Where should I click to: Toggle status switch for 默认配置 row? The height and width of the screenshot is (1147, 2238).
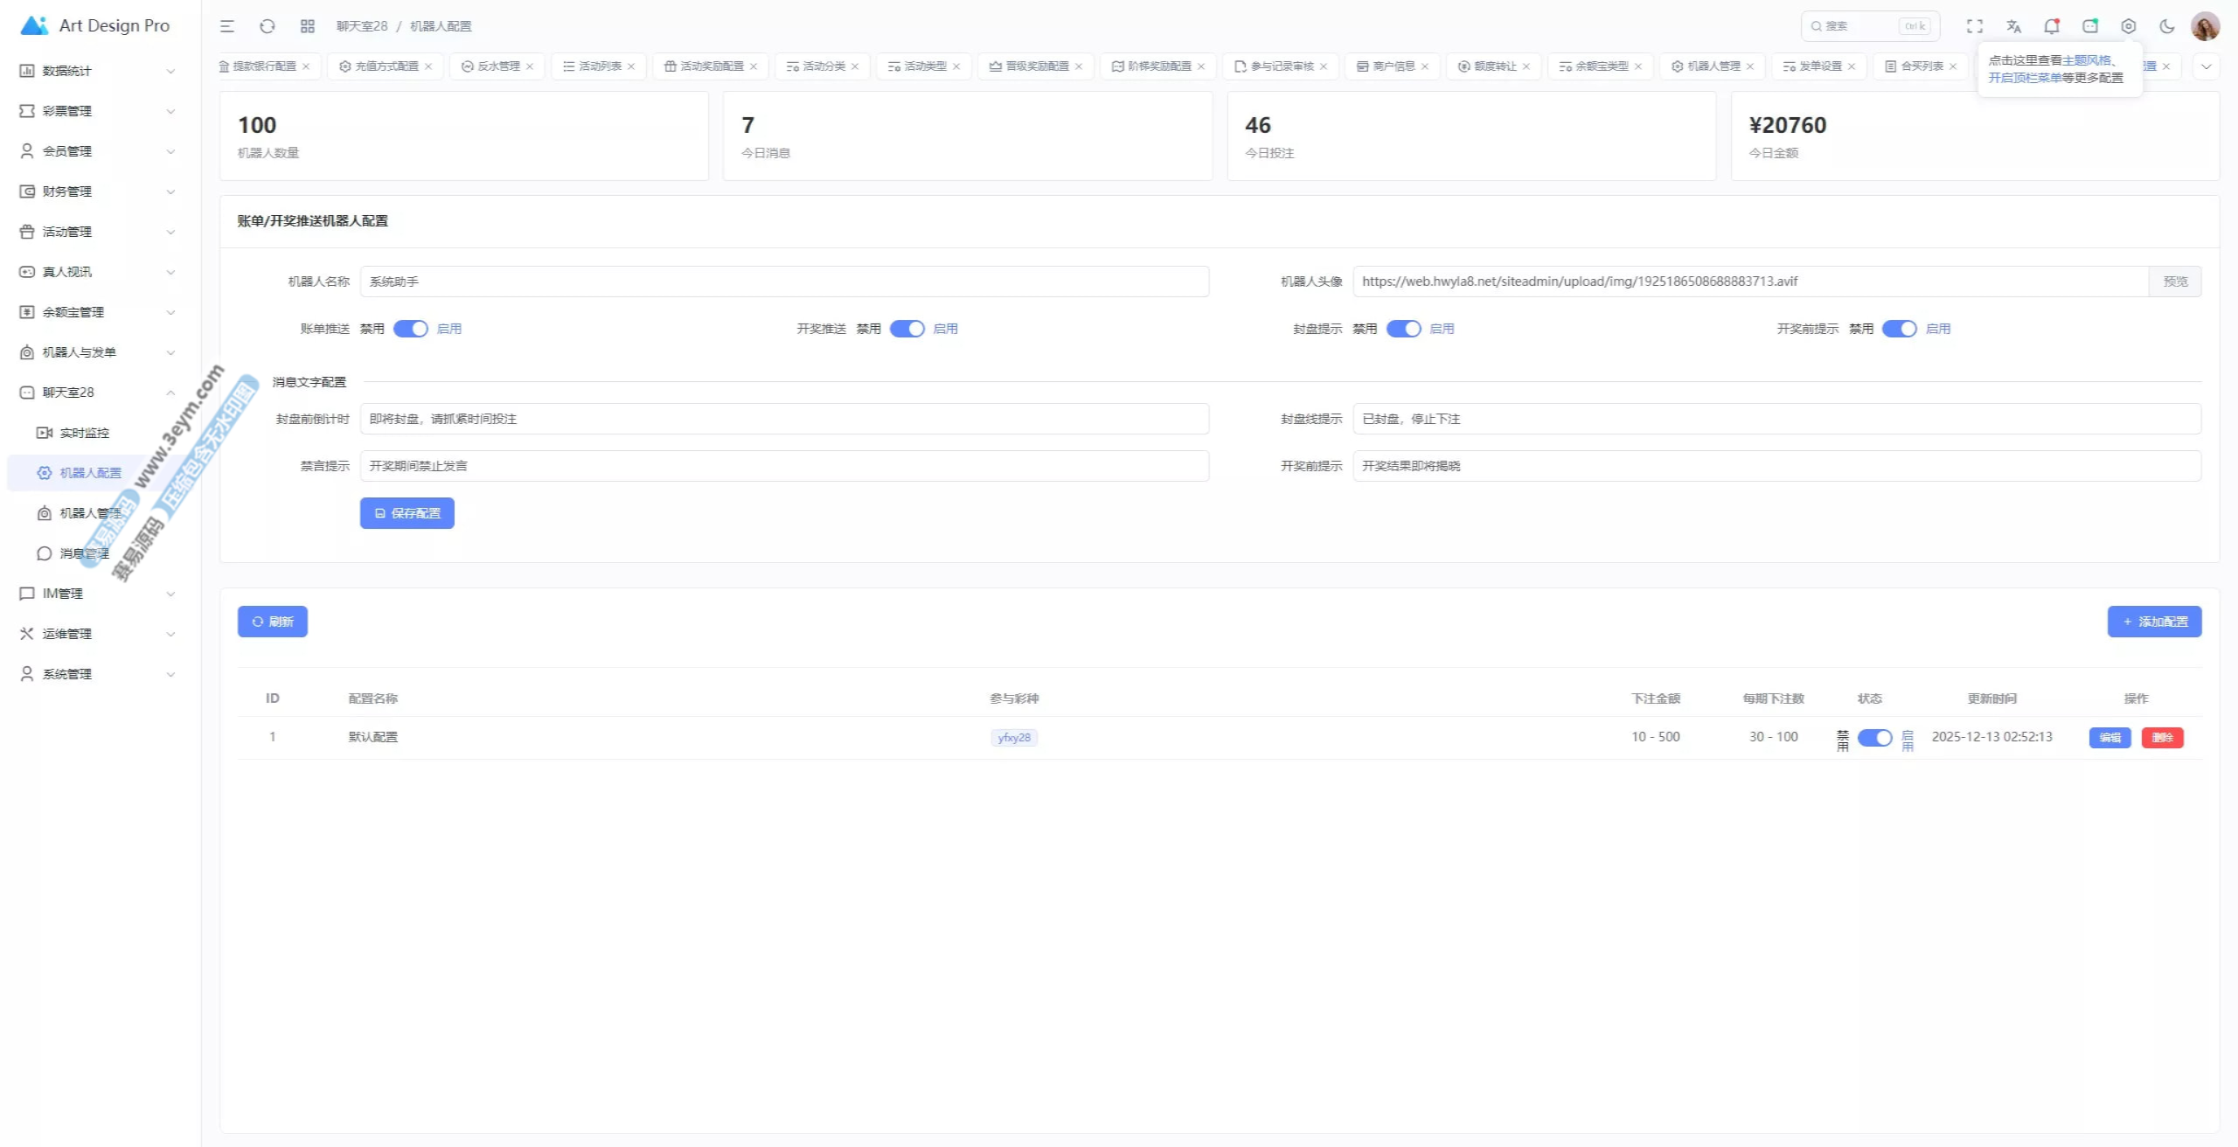click(1874, 738)
